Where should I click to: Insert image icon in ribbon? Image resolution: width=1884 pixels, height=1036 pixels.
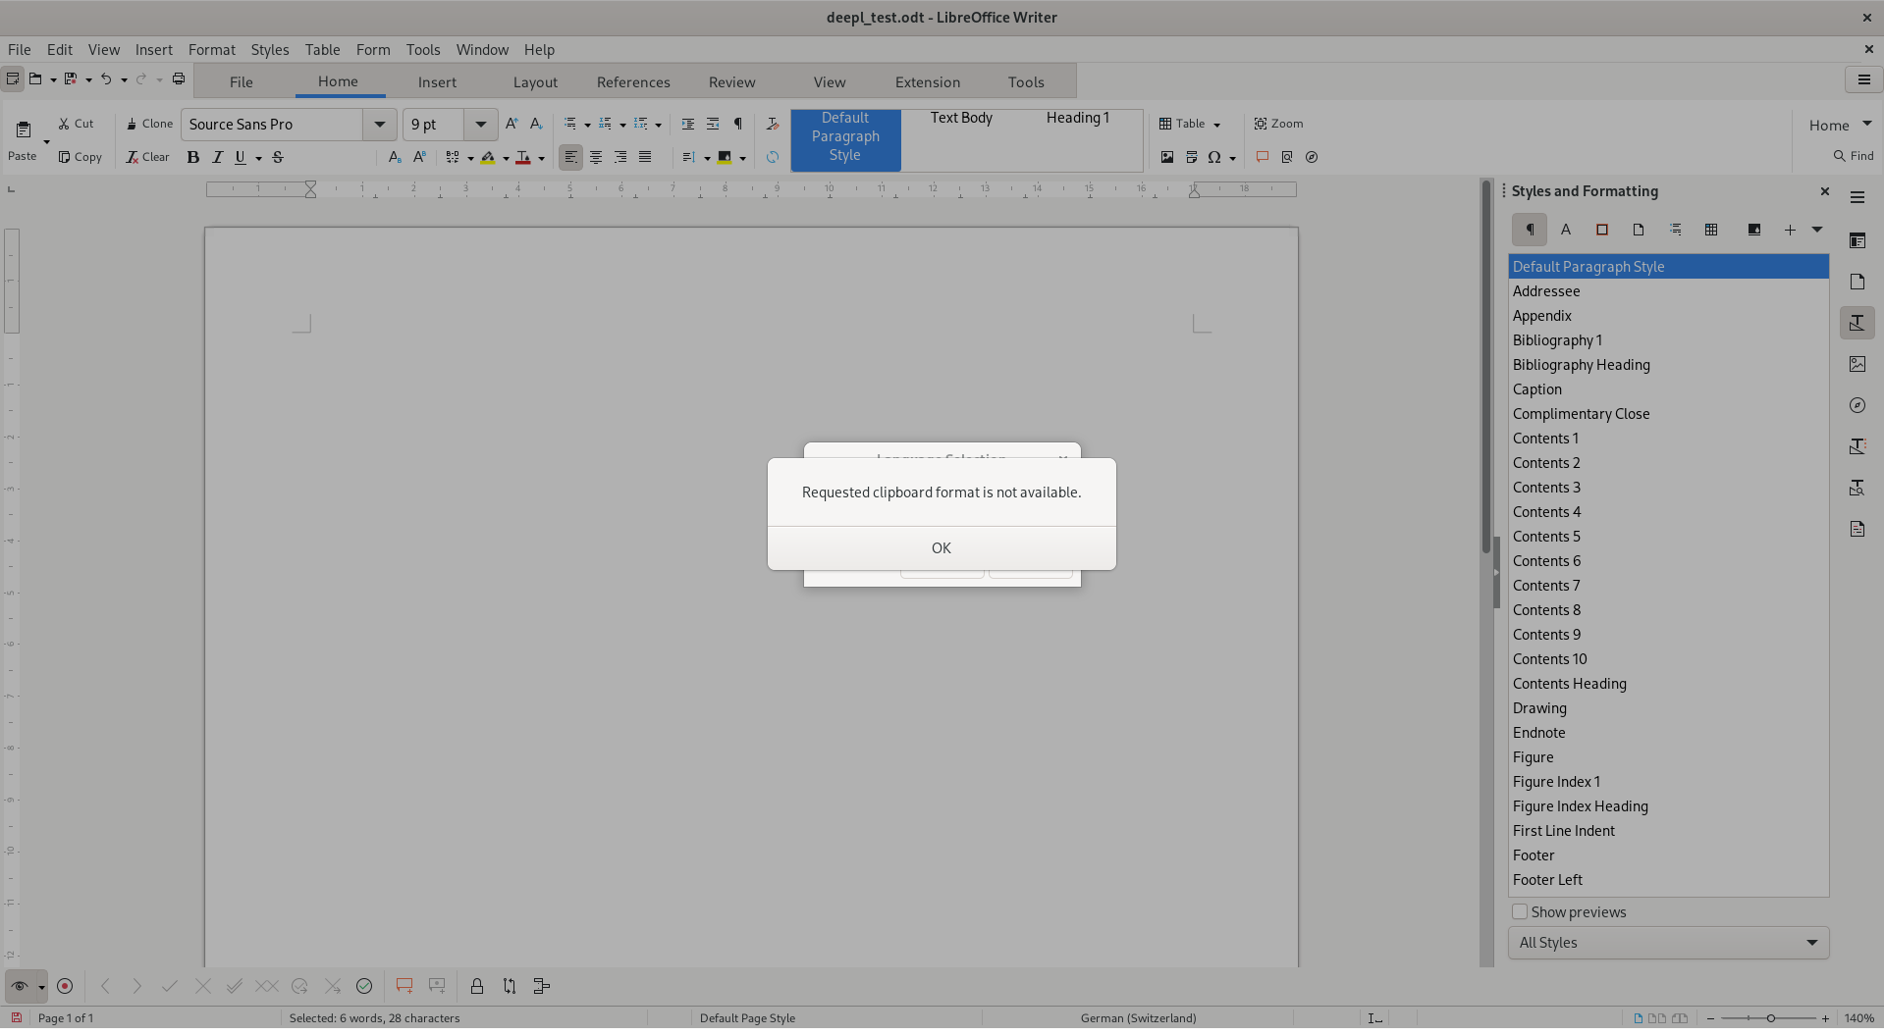click(1167, 157)
